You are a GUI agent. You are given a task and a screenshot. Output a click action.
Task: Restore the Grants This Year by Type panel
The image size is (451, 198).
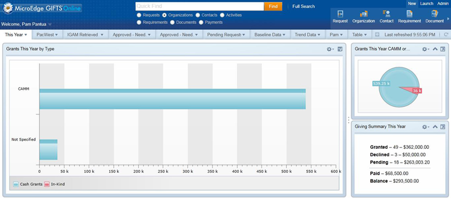(x=340, y=49)
